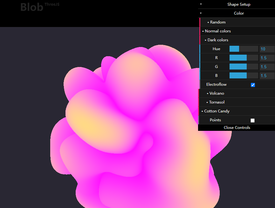Image resolution: width=275 pixels, height=208 pixels.
Task: Click the G channel slider
Action: click(x=244, y=67)
